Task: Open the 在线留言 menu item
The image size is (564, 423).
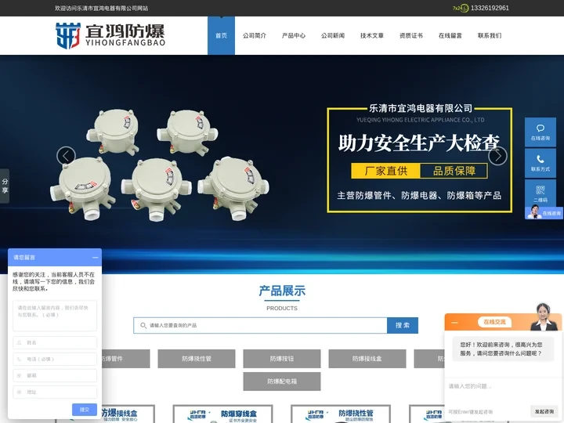Action: [x=450, y=35]
